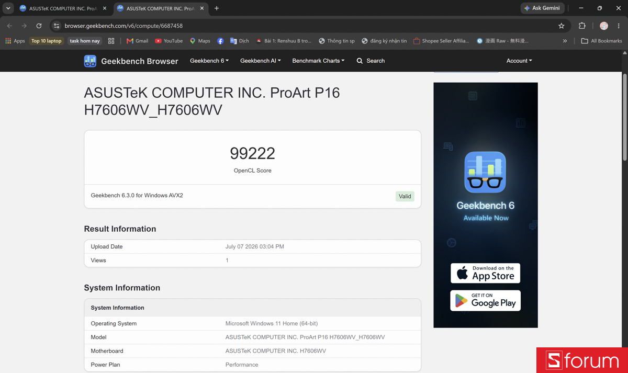The width and height of the screenshot is (628, 373).
Task: Click the ASUSTeK COMPUTER INC. H7606WV motherboard value
Action: tap(276, 351)
